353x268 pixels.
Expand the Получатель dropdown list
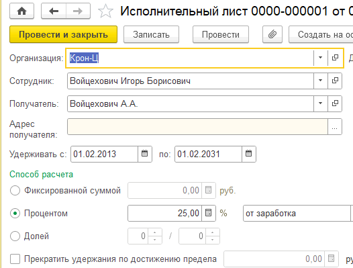point(321,103)
